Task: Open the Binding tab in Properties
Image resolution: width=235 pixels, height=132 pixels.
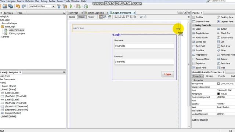Action: [210, 76]
